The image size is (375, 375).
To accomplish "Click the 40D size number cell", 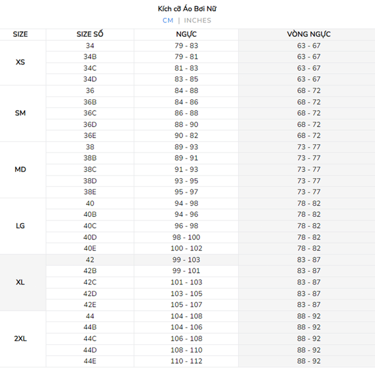I will coord(90,237).
